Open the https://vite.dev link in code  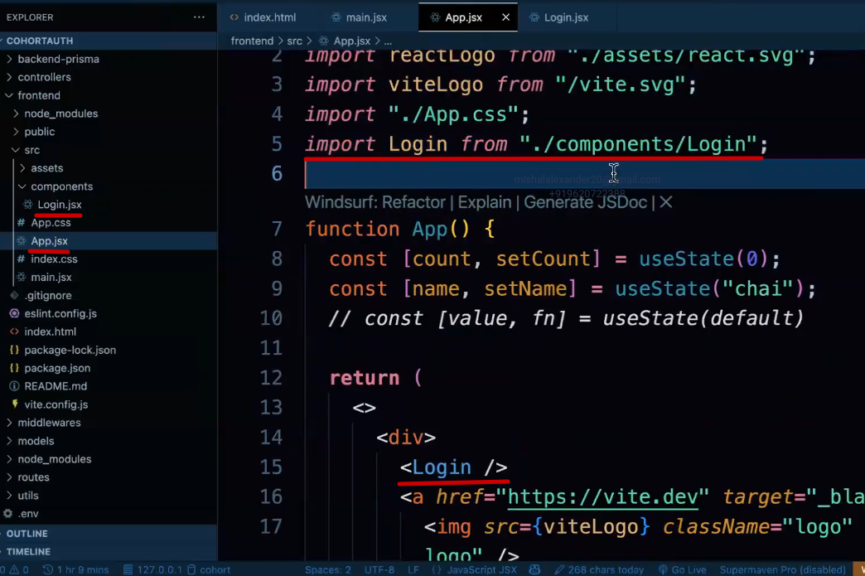pos(602,497)
